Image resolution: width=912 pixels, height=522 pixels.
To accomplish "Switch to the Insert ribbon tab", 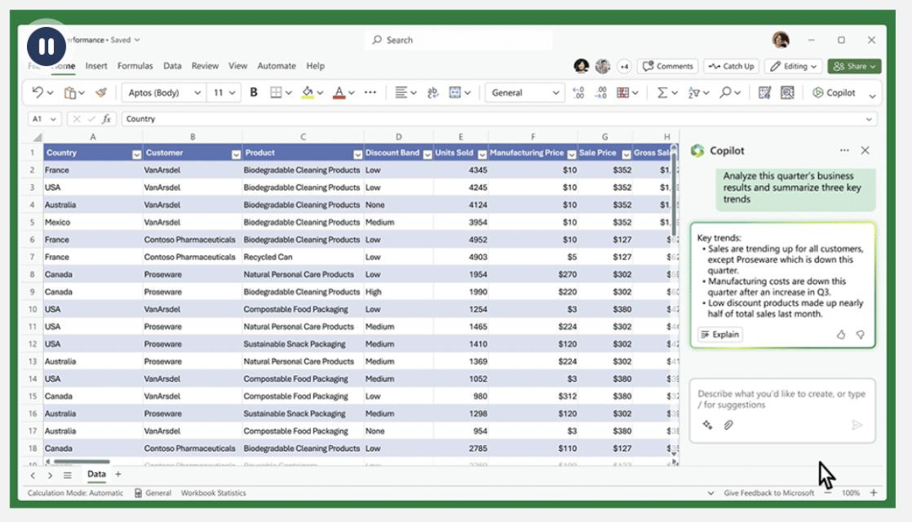I will pyautogui.click(x=96, y=66).
